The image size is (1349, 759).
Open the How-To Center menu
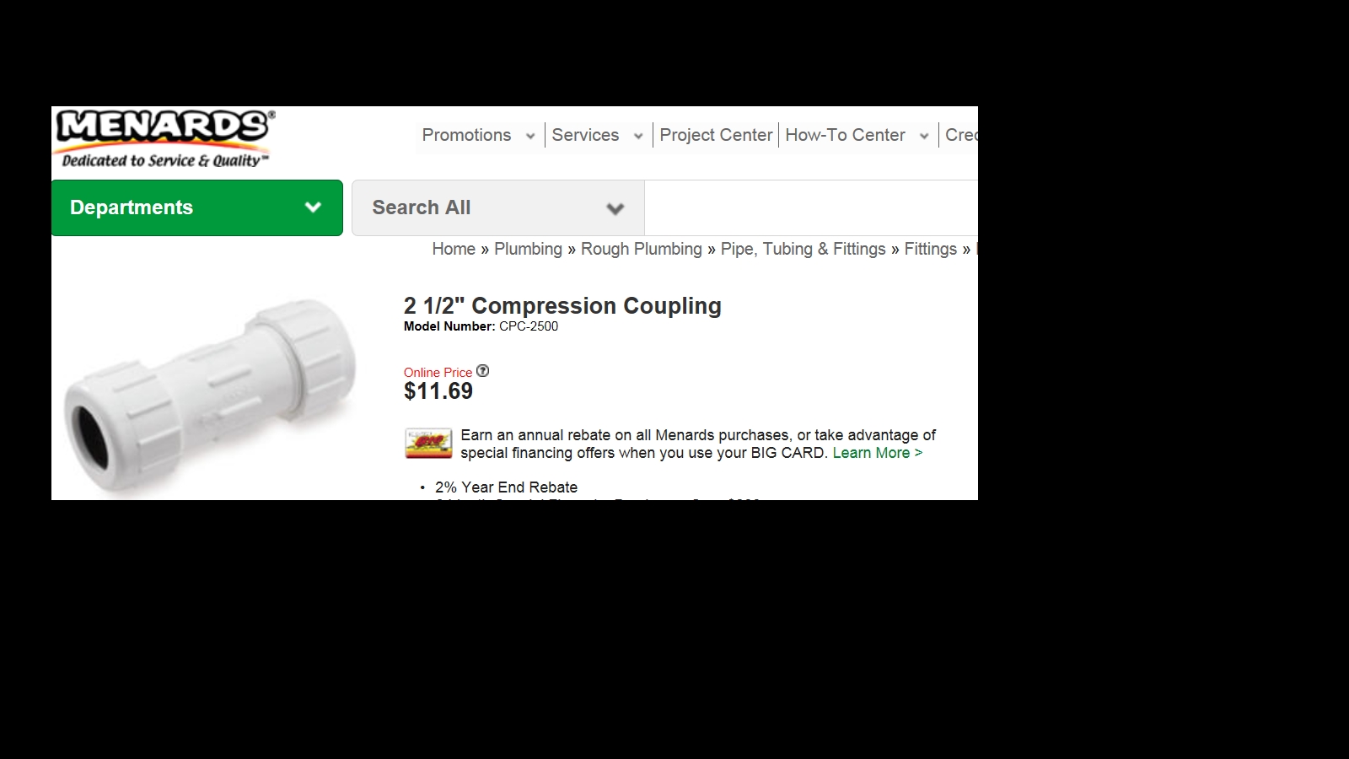[x=845, y=135]
